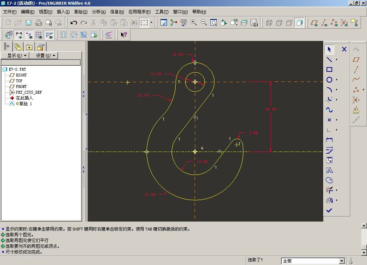Image resolution: width=367 pixels, height=265 pixels.
Task: Select the Spline sketch tool
Action: (x=329, y=110)
